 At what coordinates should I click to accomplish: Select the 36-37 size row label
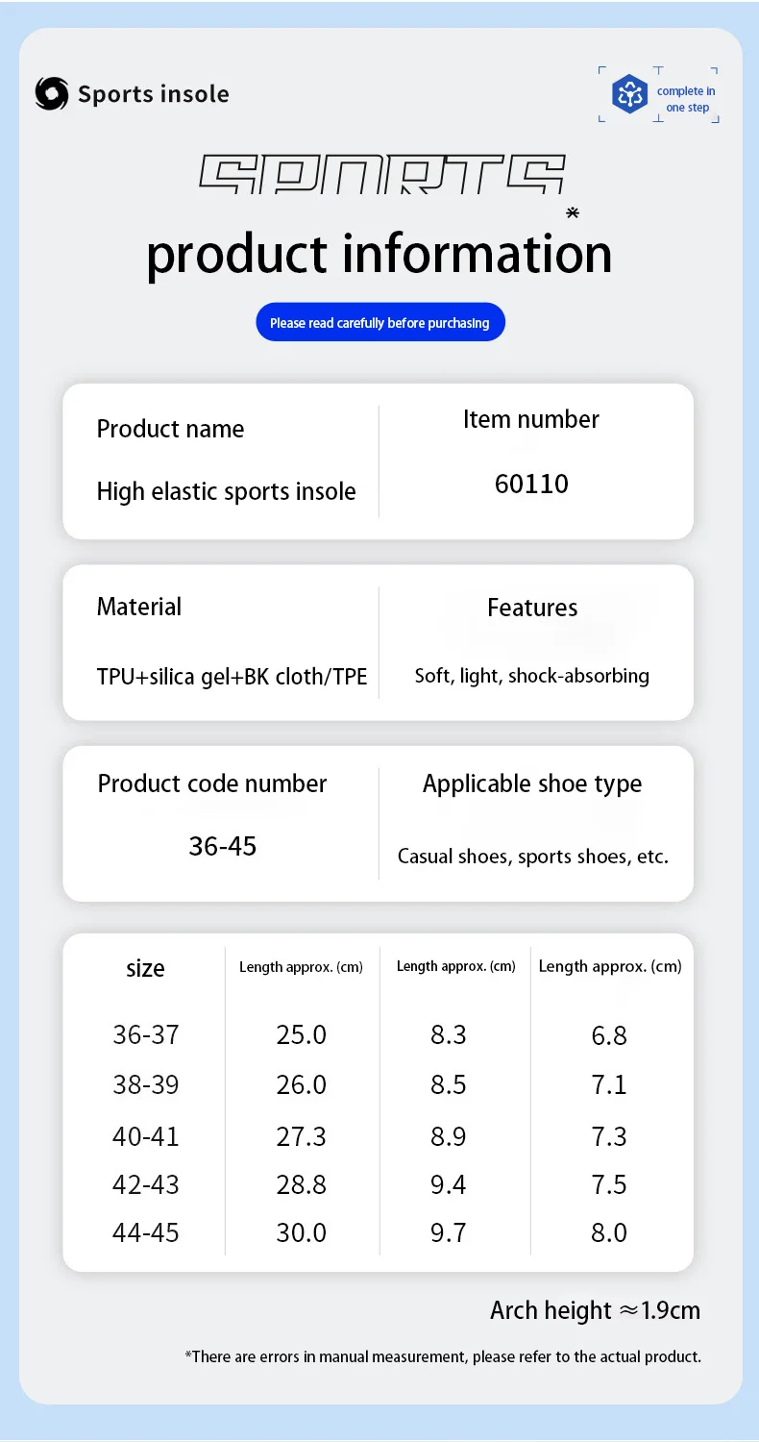(x=146, y=1034)
